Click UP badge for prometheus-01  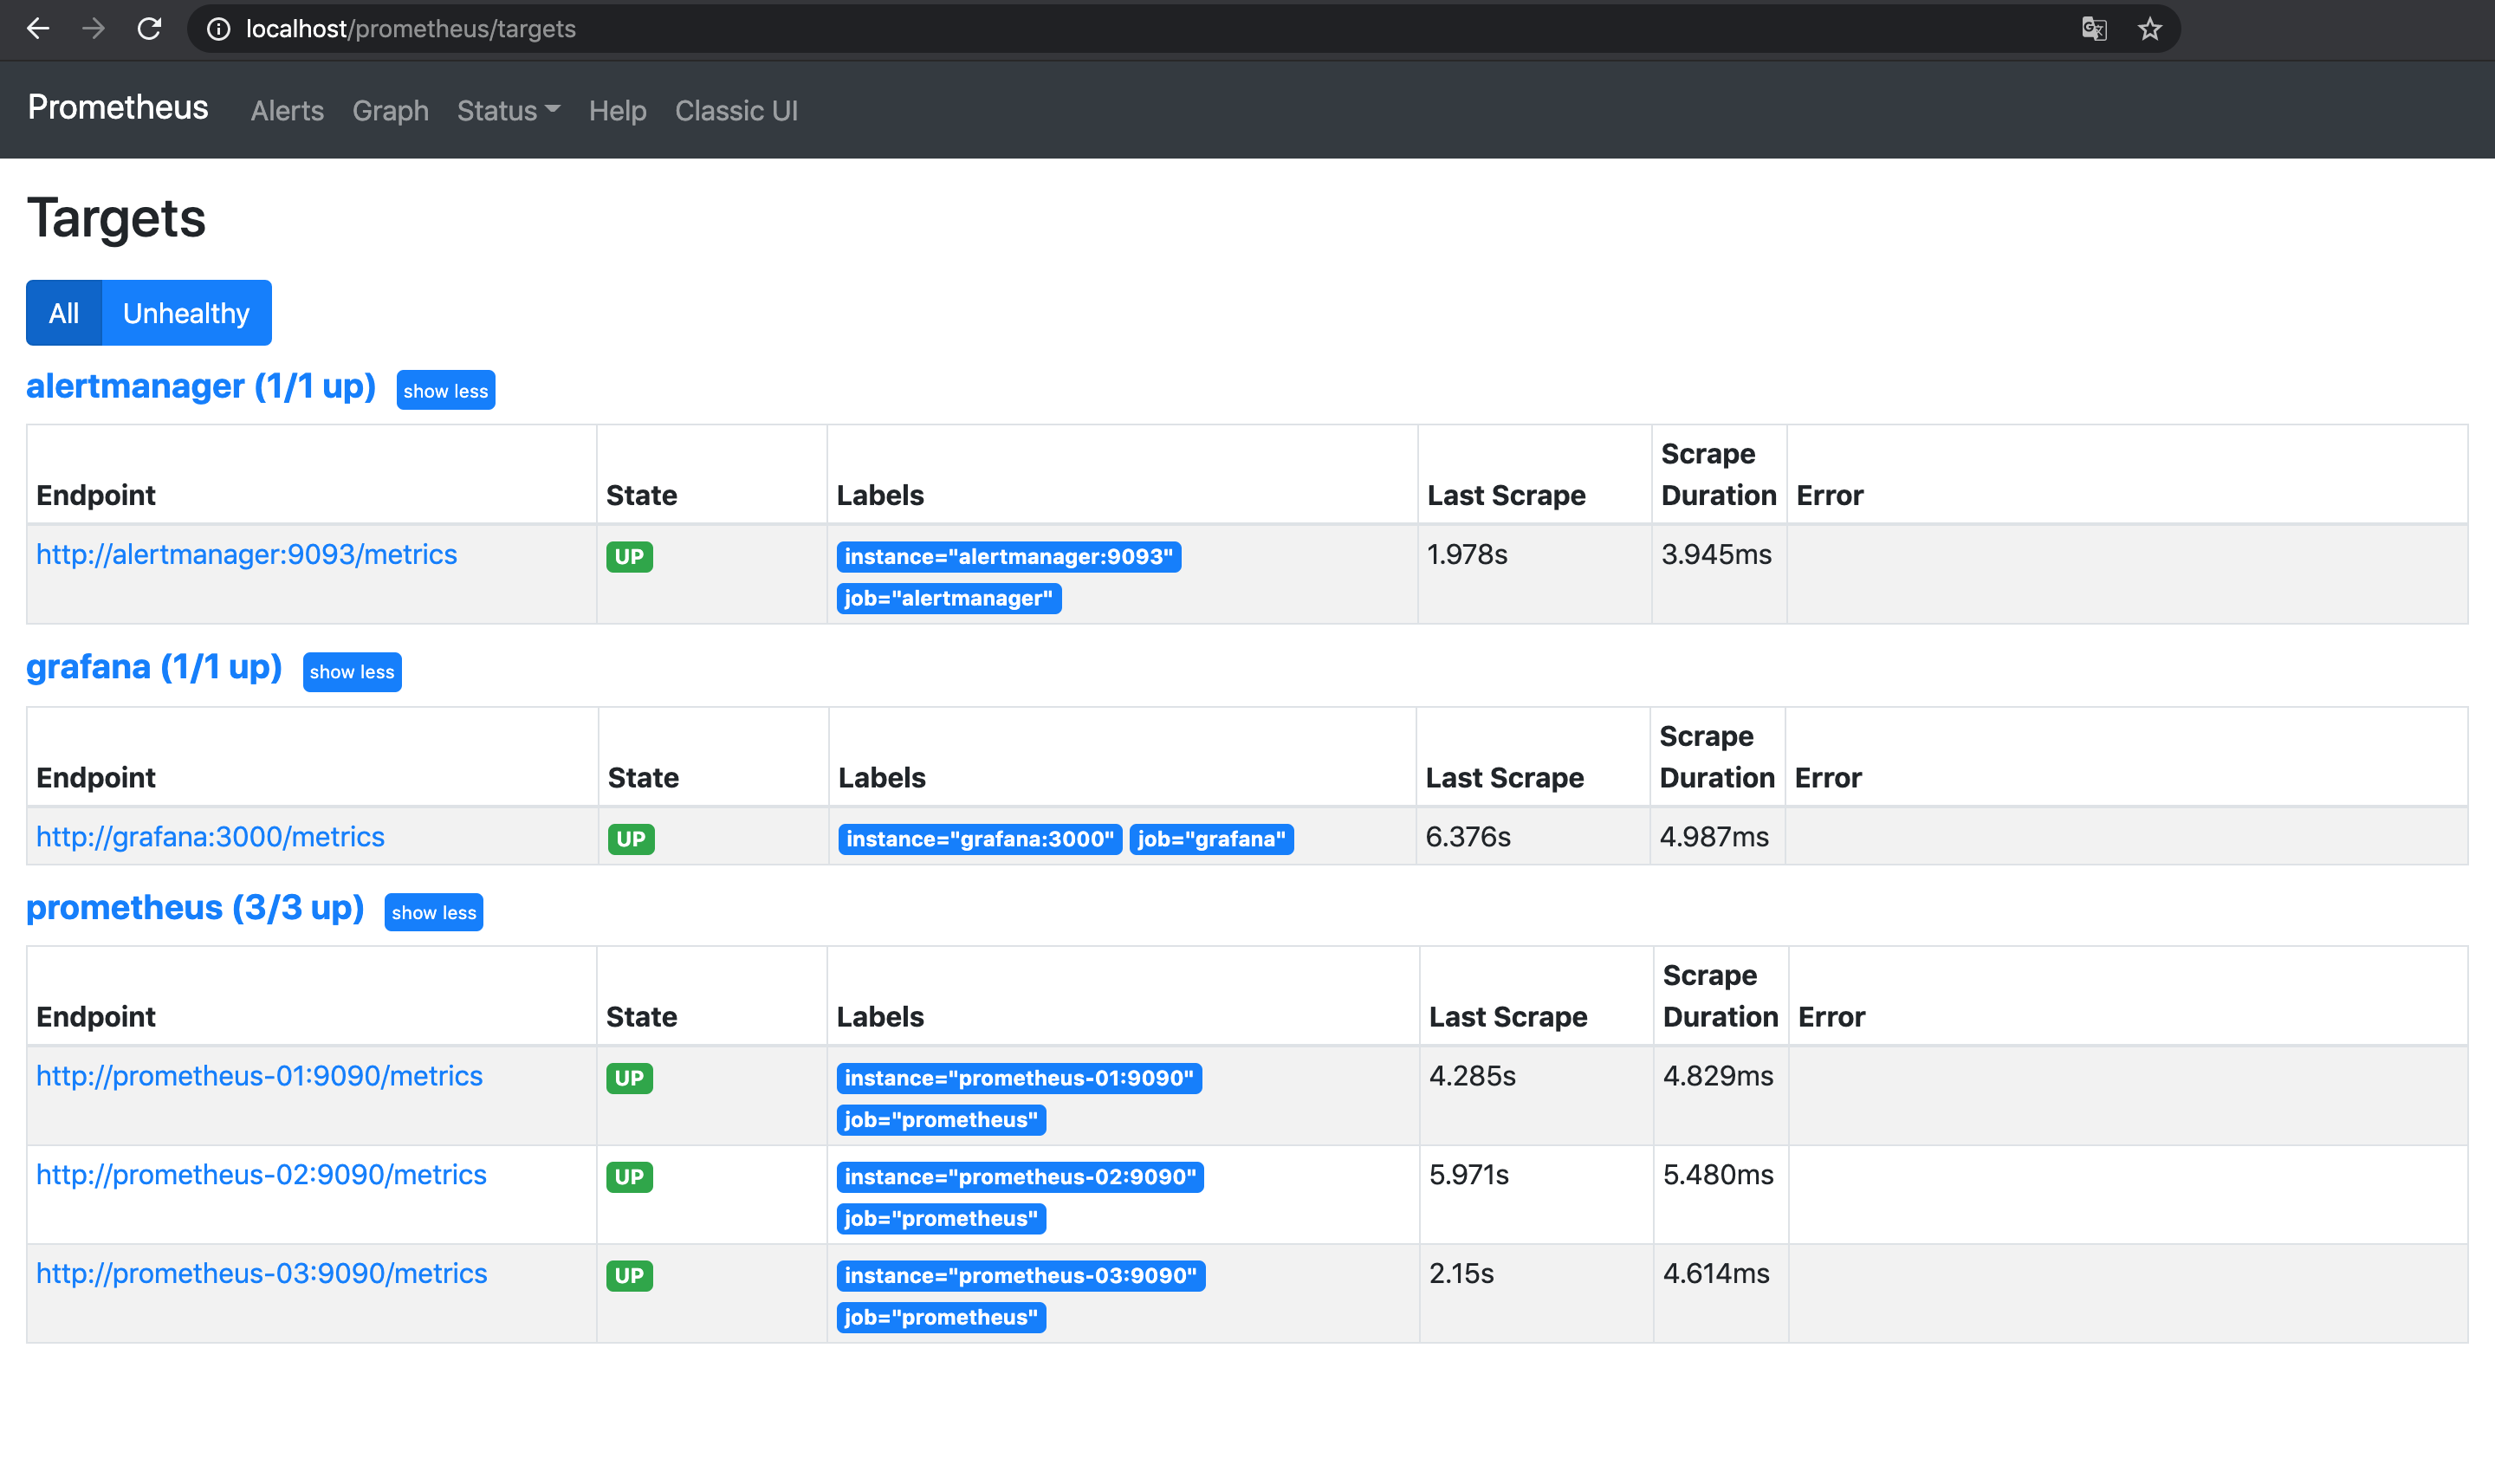click(630, 1078)
